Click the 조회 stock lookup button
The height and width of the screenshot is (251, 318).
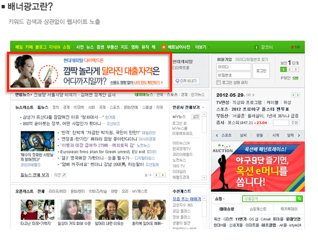pyautogui.click(x=294, y=123)
